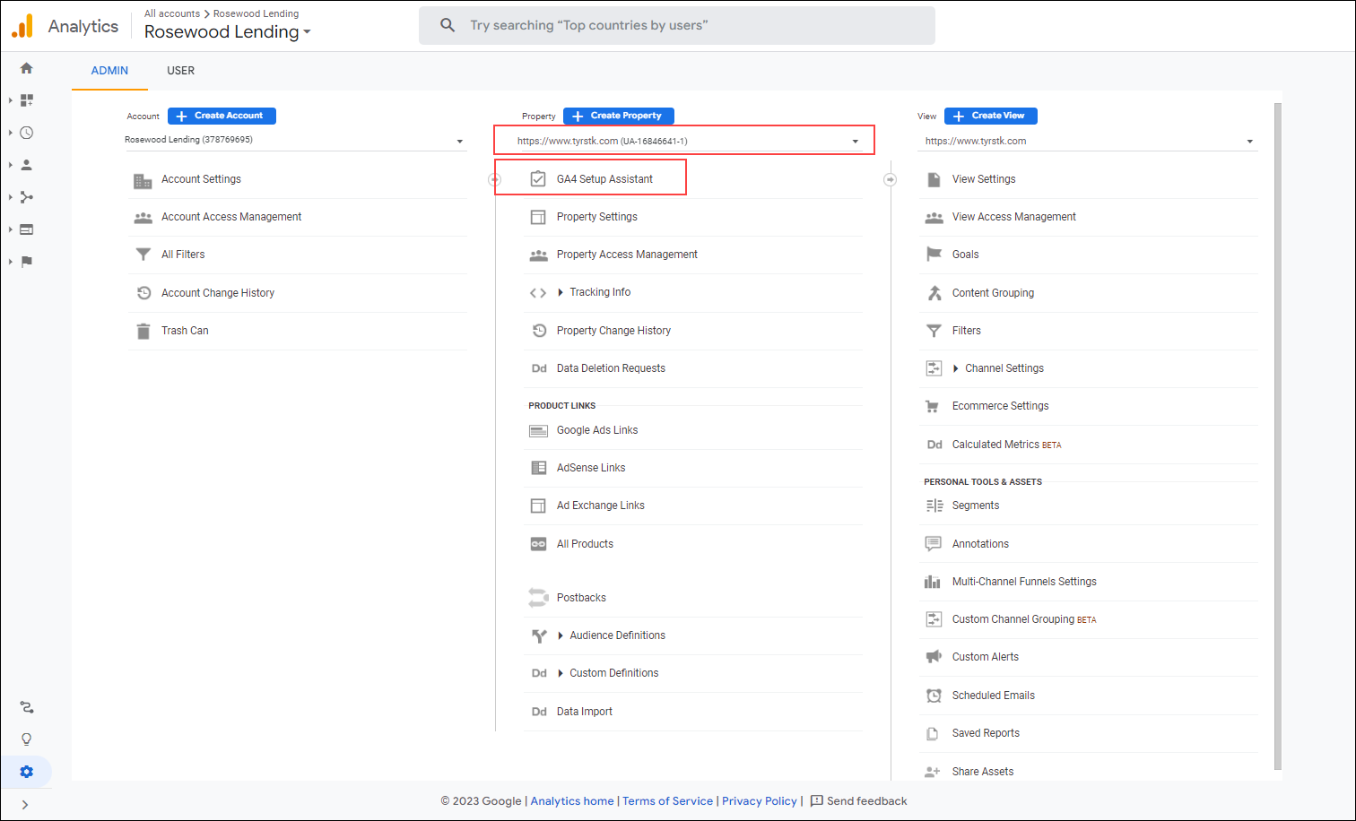Screen dimensions: 1356x821
Task: Open the Home icon in left sidebar
Action: coord(26,68)
